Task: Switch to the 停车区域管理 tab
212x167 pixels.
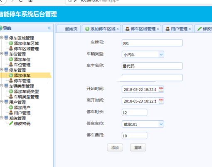Action: pos(142,29)
